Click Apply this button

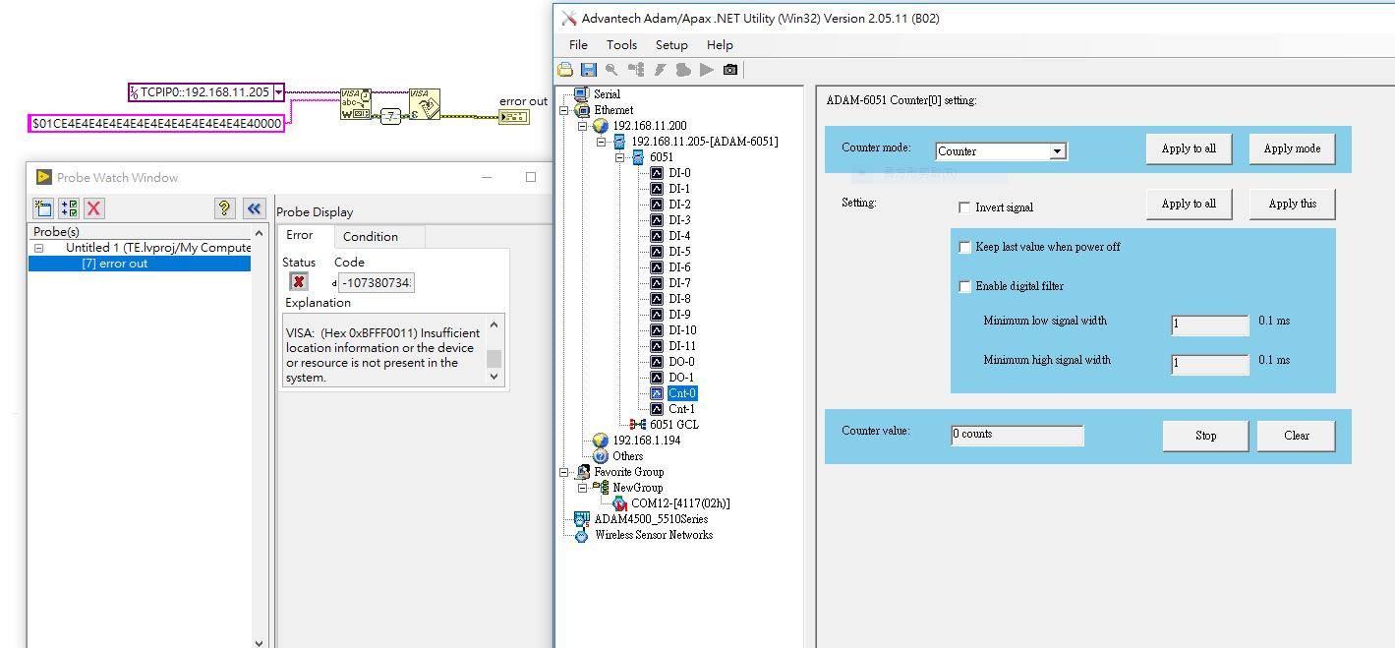[1292, 204]
